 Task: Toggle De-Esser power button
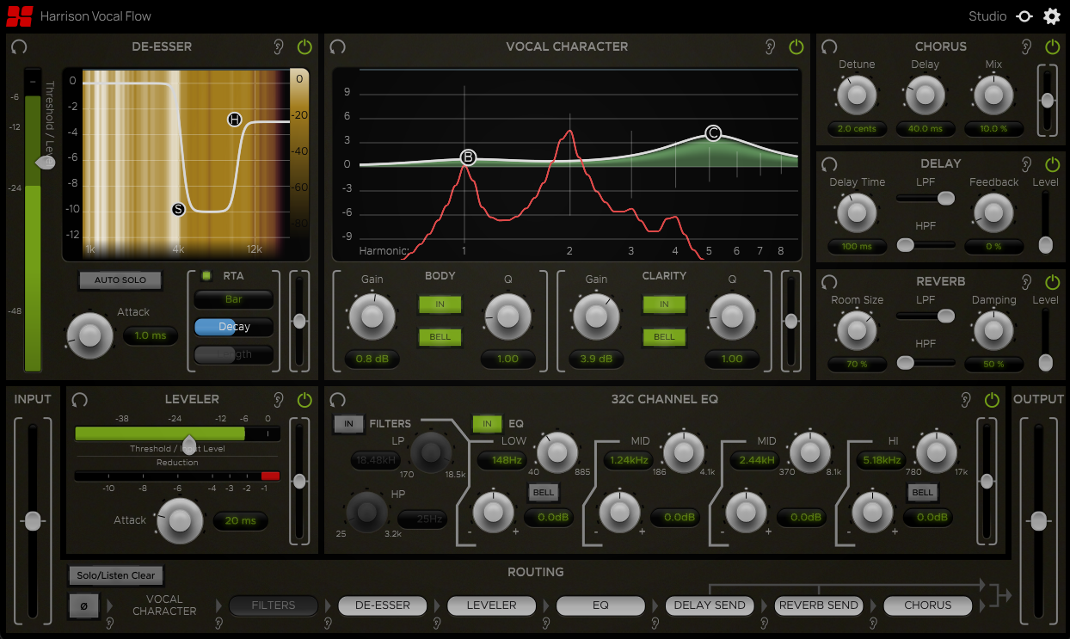tap(304, 47)
